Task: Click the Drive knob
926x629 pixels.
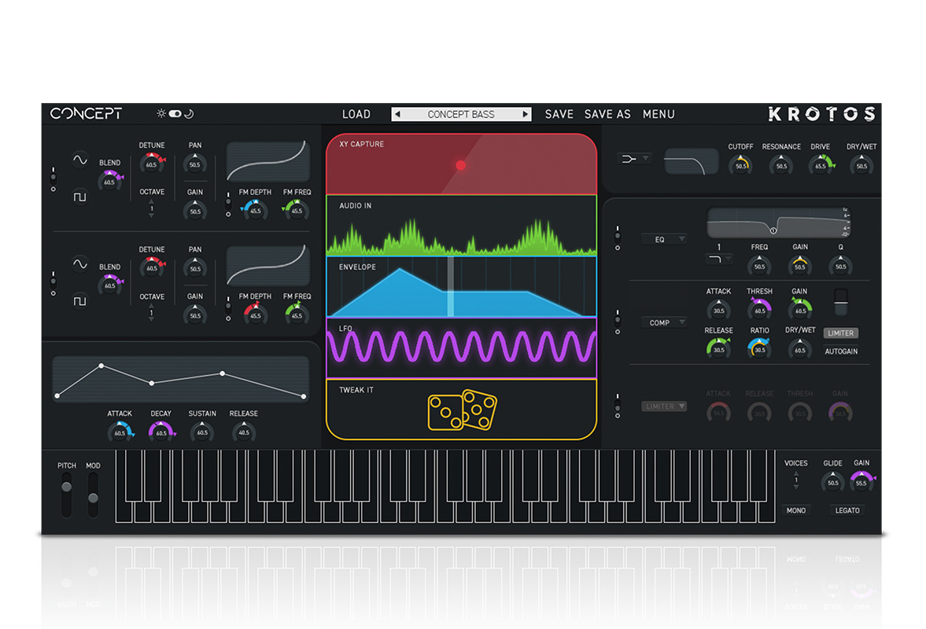Action: coord(821,166)
